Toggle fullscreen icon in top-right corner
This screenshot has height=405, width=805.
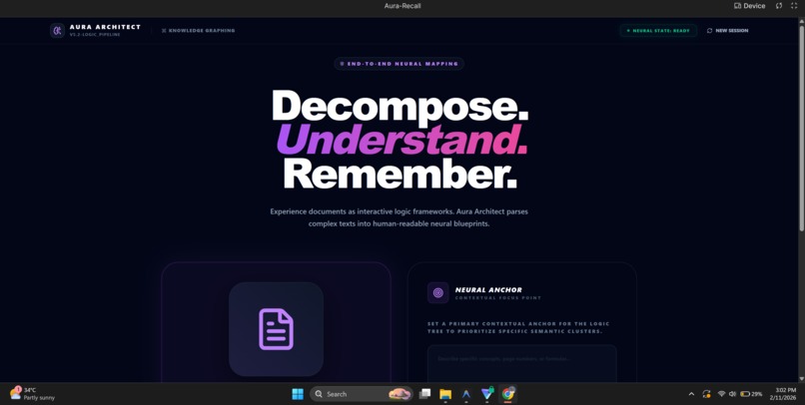(794, 6)
